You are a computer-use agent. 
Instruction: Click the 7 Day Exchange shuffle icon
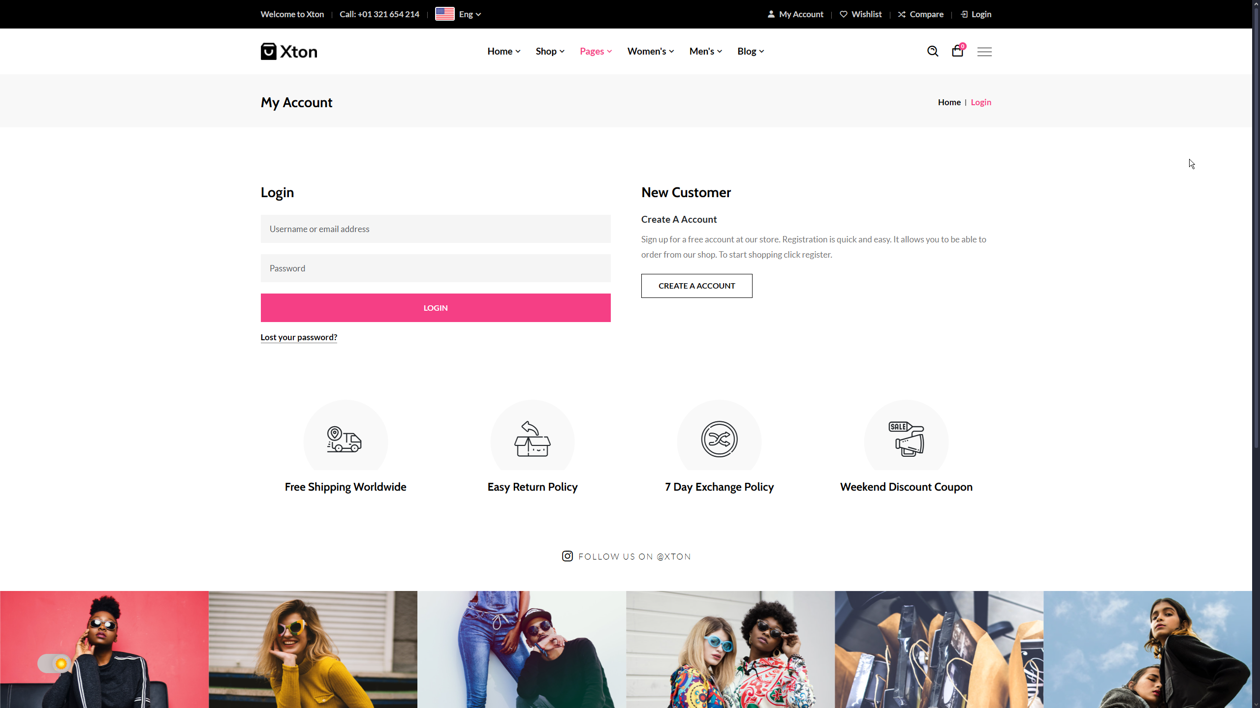719,439
